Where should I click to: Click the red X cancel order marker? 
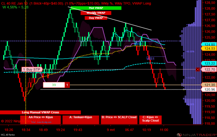[x=198, y=69]
